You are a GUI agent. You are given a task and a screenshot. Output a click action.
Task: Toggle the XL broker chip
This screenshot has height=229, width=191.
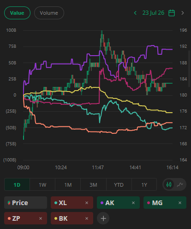pos(72,203)
